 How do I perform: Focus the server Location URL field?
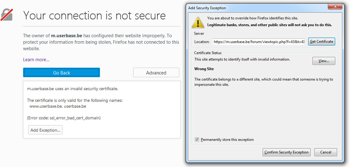258,42
